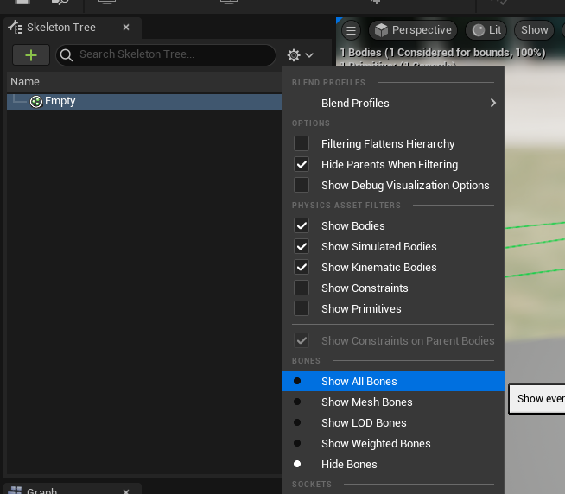This screenshot has height=494, width=565.
Task: Uncheck Show Bodies filter
Action: pos(302,225)
